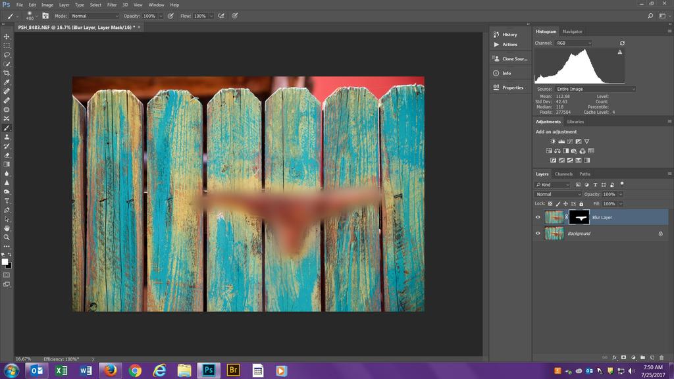
Task: Select the Move tool
Action: click(x=7, y=37)
